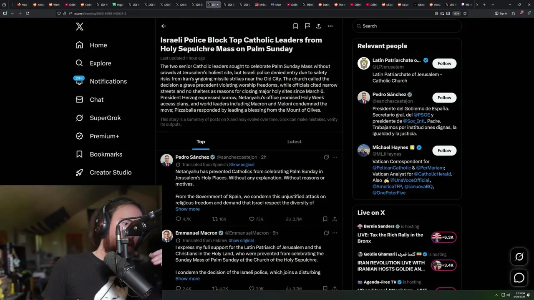Open the taskbar volume control
The width and height of the screenshot is (534, 300).
pyautogui.click(x=508, y=295)
